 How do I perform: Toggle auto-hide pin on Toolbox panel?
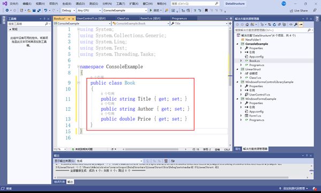44,19
